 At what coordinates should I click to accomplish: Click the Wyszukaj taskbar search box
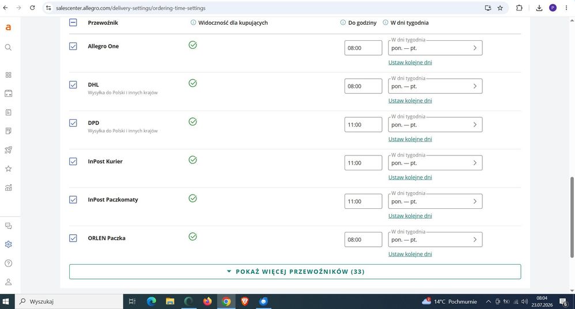coord(69,302)
